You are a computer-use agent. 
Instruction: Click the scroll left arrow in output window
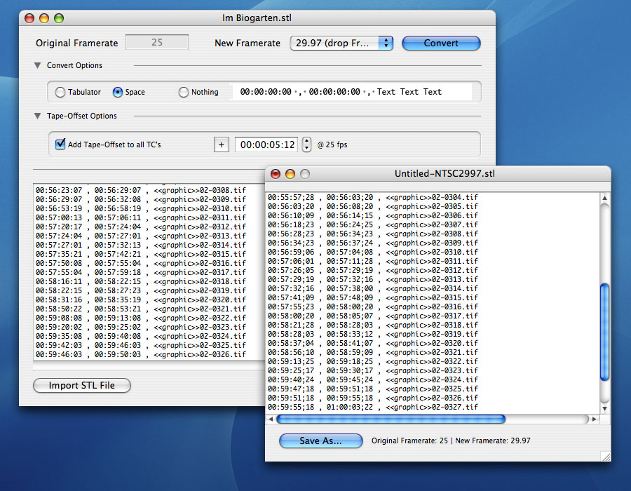271,419
